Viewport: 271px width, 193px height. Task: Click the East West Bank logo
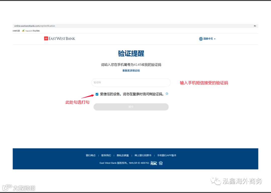pos(59,39)
